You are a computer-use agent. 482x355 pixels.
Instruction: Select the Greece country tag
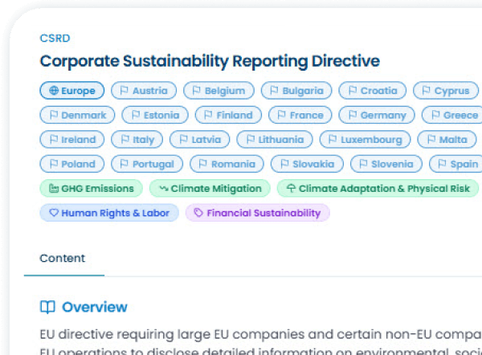452,115
